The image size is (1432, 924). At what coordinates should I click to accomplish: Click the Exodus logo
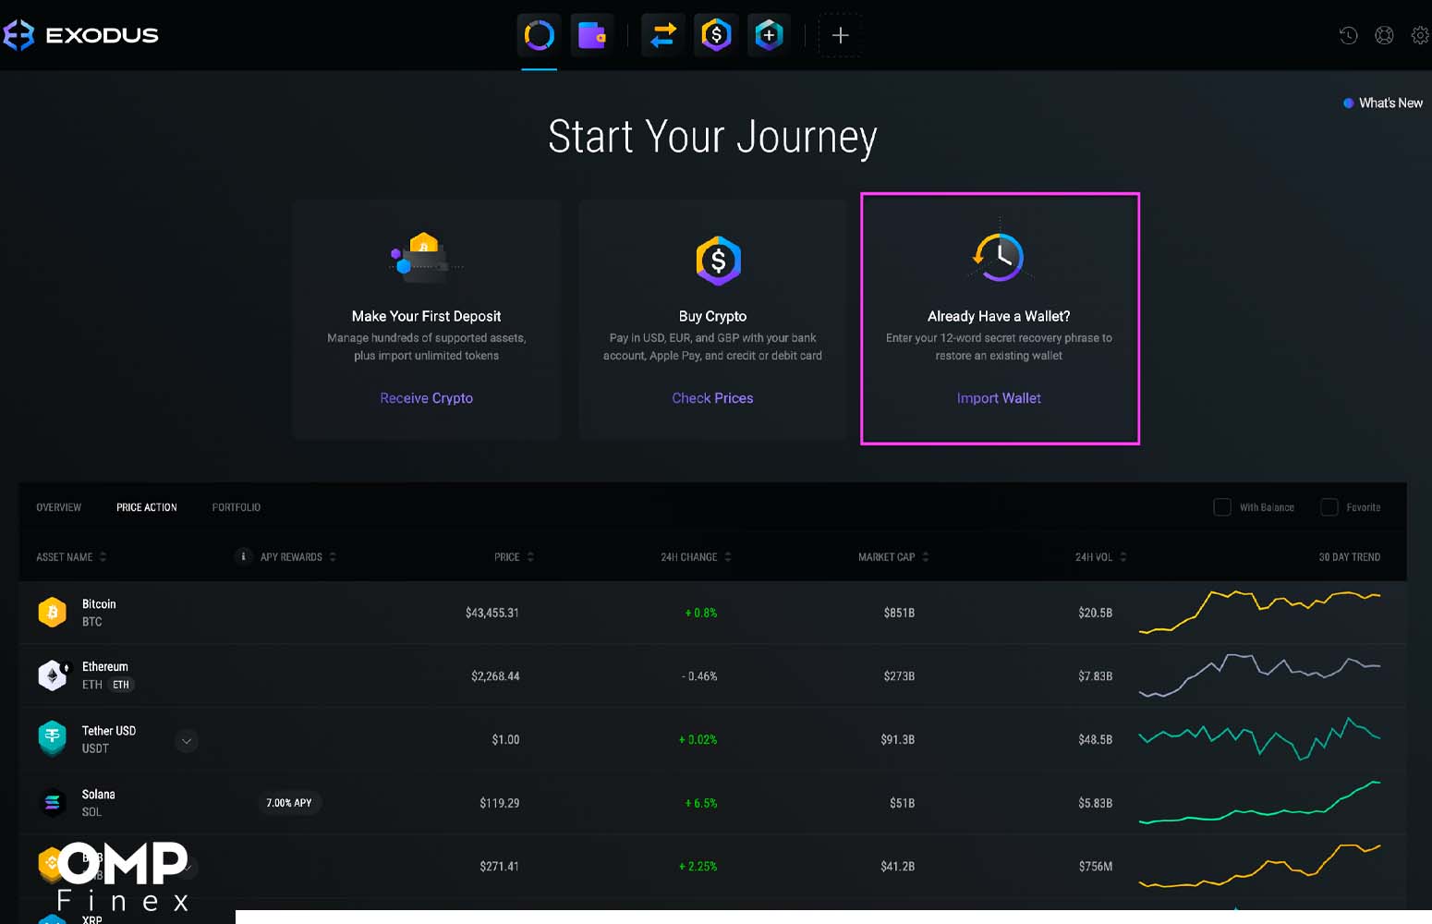(81, 35)
